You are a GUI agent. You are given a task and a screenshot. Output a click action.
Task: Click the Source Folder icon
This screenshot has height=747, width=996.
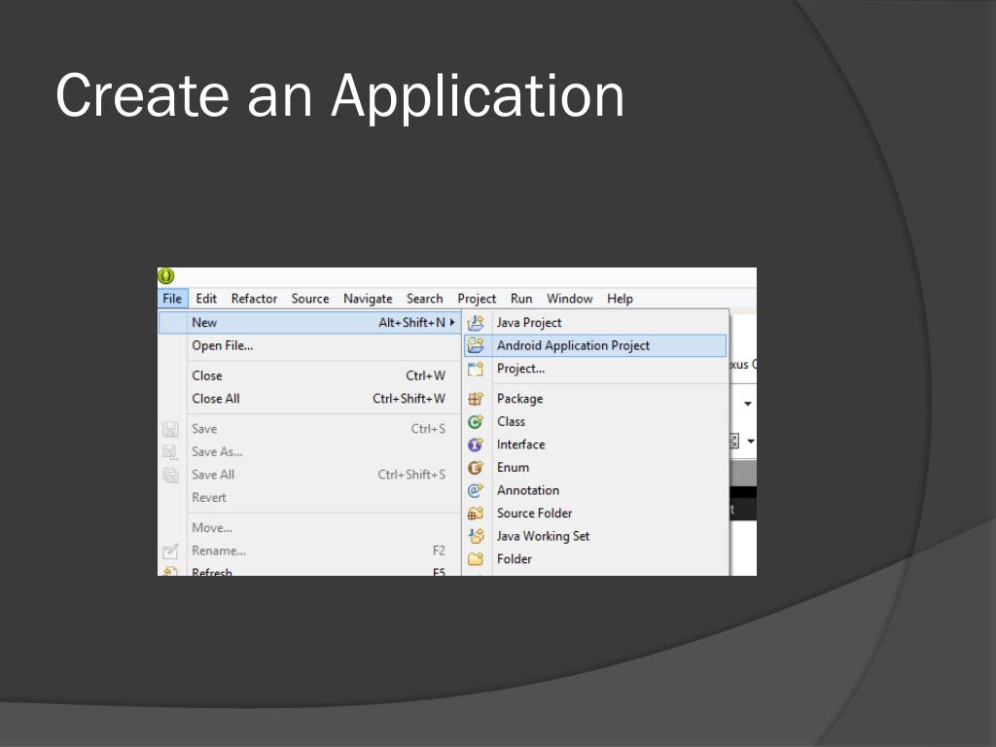click(476, 514)
